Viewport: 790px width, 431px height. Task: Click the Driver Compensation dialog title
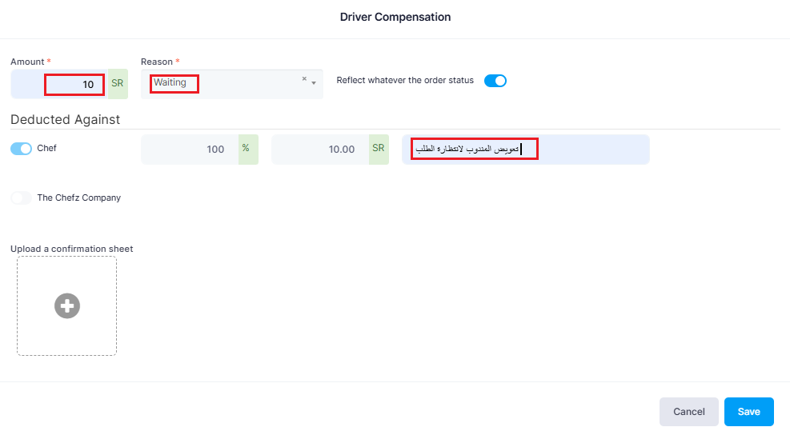(x=395, y=17)
